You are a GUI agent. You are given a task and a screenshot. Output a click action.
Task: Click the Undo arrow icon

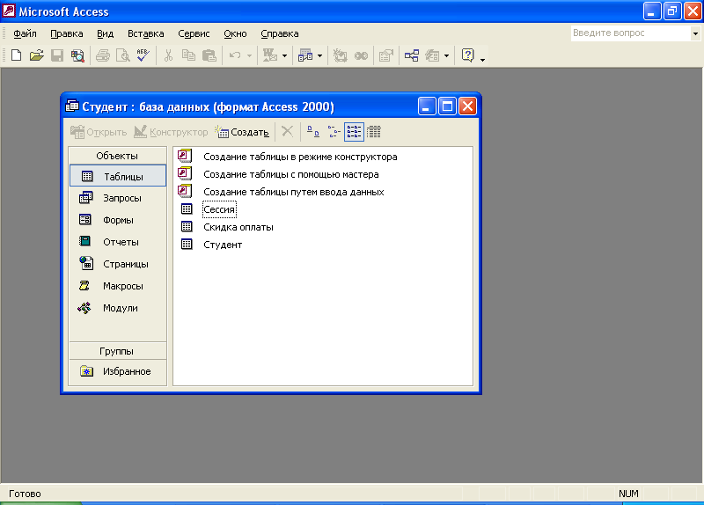[x=235, y=55]
